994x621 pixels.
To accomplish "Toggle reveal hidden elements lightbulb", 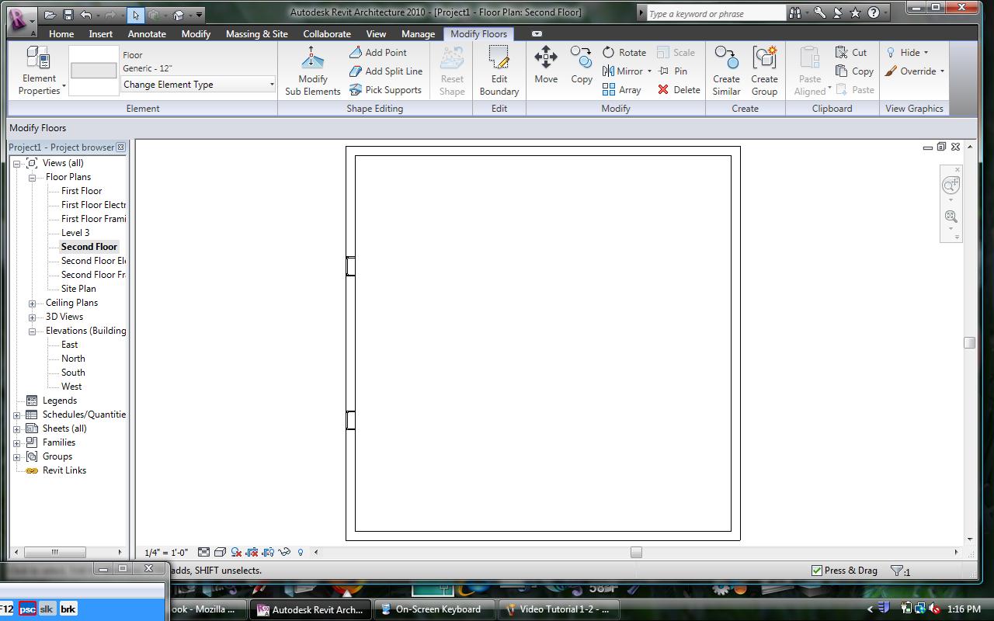I will [x=301, y=552].
